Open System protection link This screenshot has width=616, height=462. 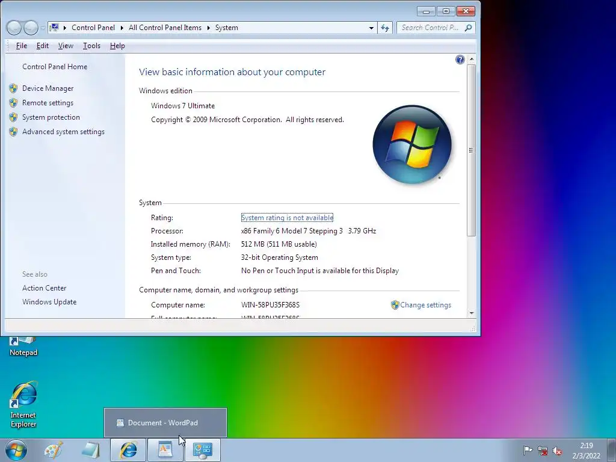(51, 117)
